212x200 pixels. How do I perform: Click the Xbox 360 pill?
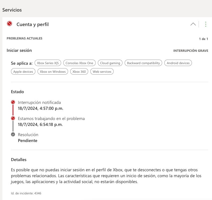point(79,72)
